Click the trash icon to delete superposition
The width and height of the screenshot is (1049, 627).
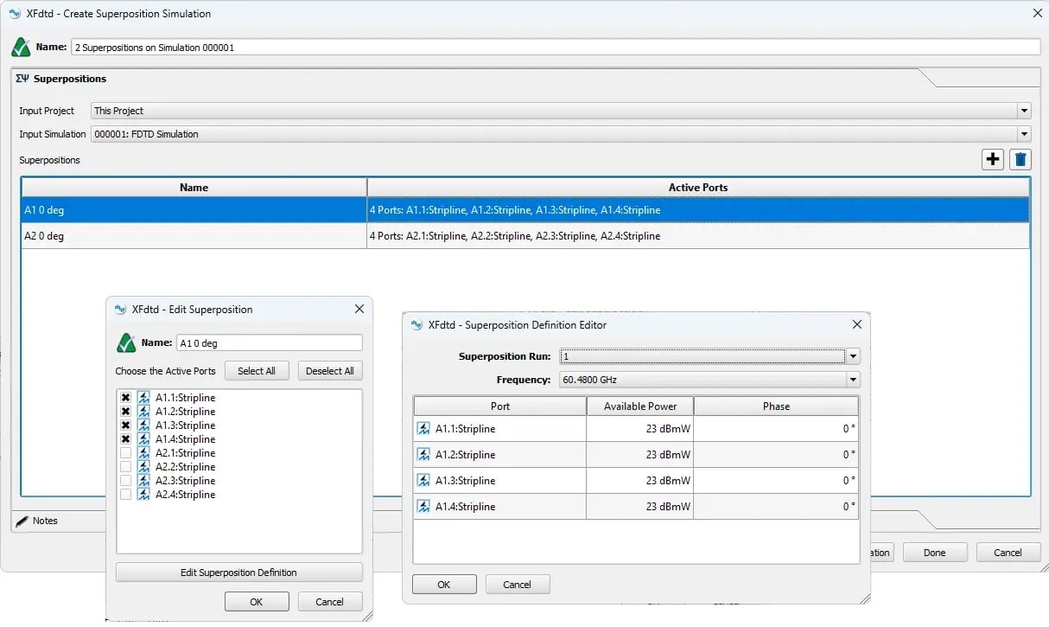tap(1020, 159)
